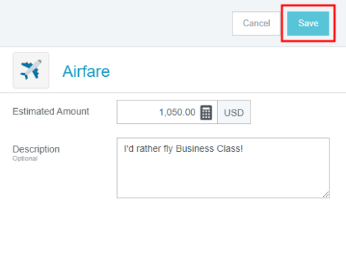
Task: Click the Optional hint text
Action: [25, 159]
